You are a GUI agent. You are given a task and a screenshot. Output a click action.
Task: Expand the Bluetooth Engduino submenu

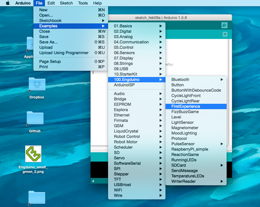point(196,79)
